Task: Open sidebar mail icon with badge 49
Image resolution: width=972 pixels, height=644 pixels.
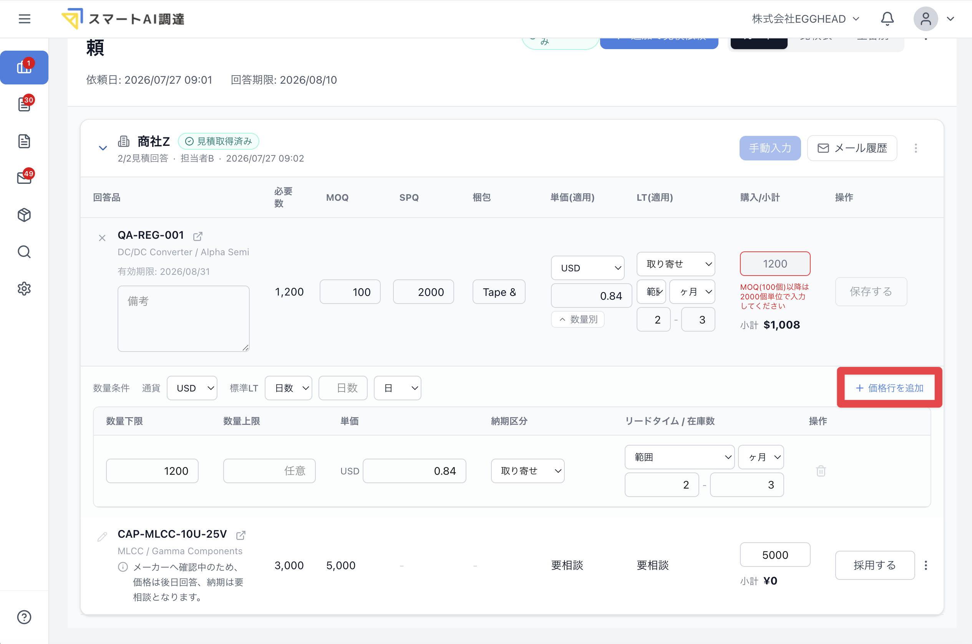Action: 24,178
